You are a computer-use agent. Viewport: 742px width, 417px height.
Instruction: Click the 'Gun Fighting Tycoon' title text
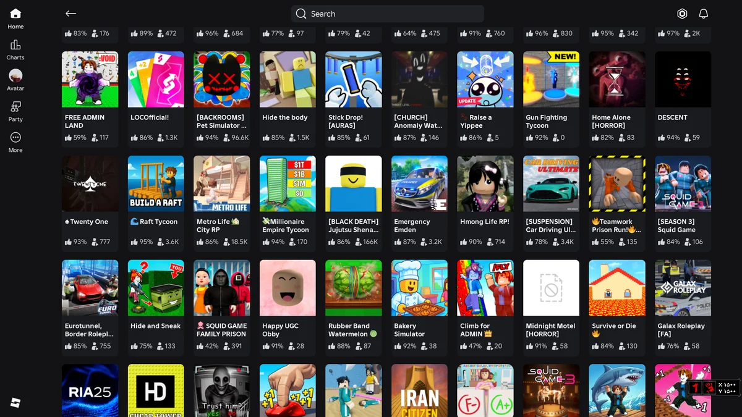(x=546, y=121)
